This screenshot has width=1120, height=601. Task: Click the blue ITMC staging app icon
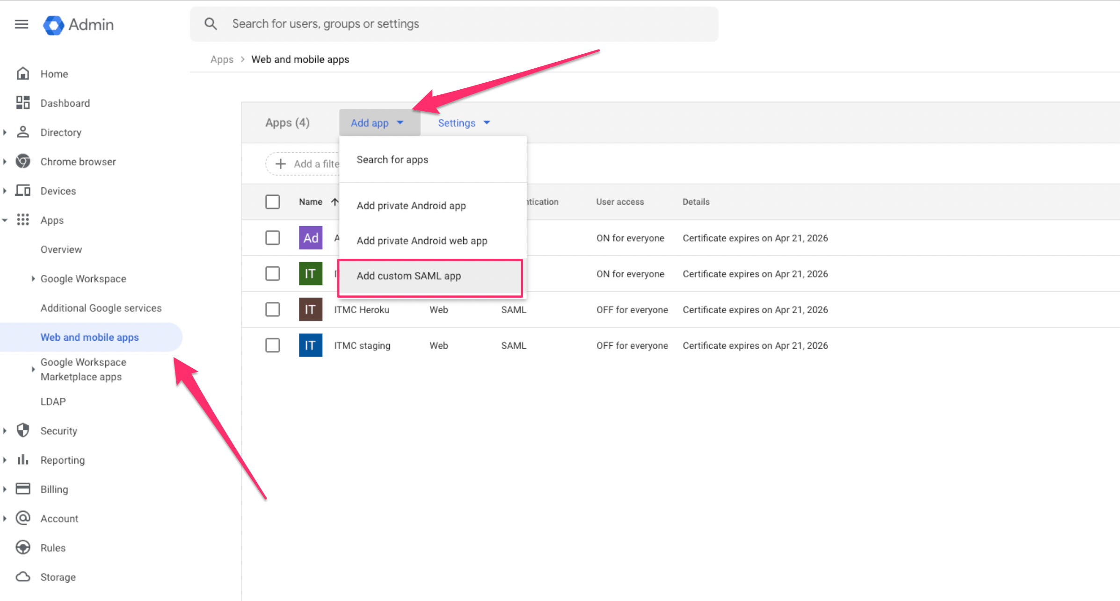click(311, 345)
